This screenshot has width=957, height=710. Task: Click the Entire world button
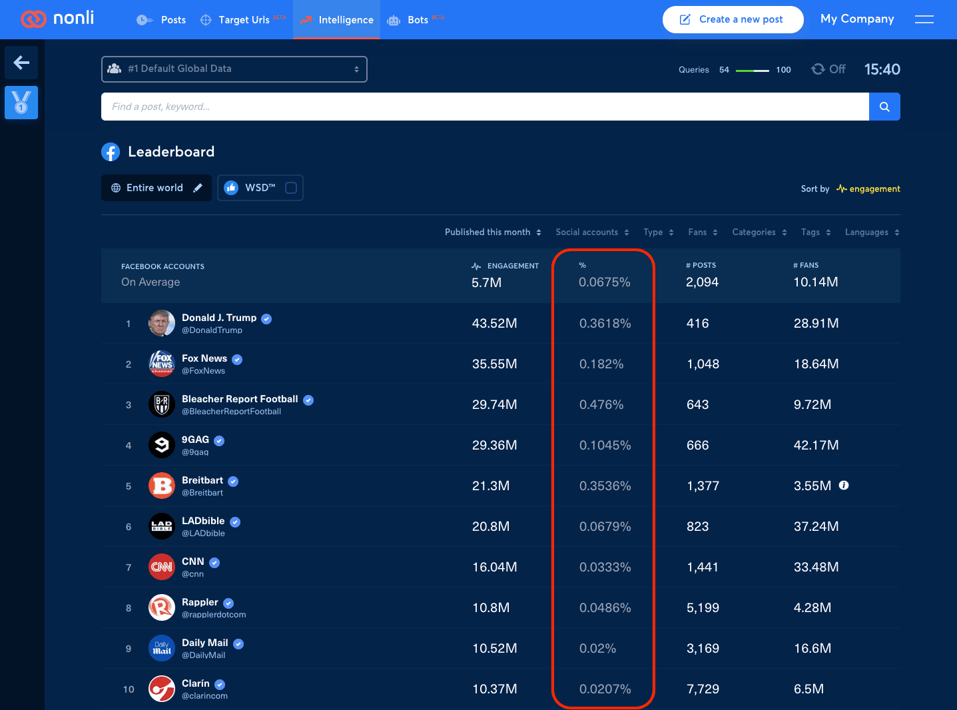click(157, 188)
